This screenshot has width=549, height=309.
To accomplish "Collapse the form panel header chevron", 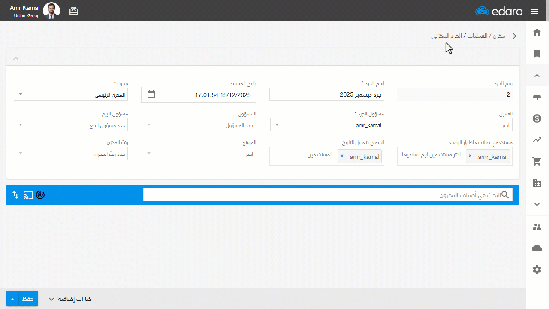I will [16, 58].
